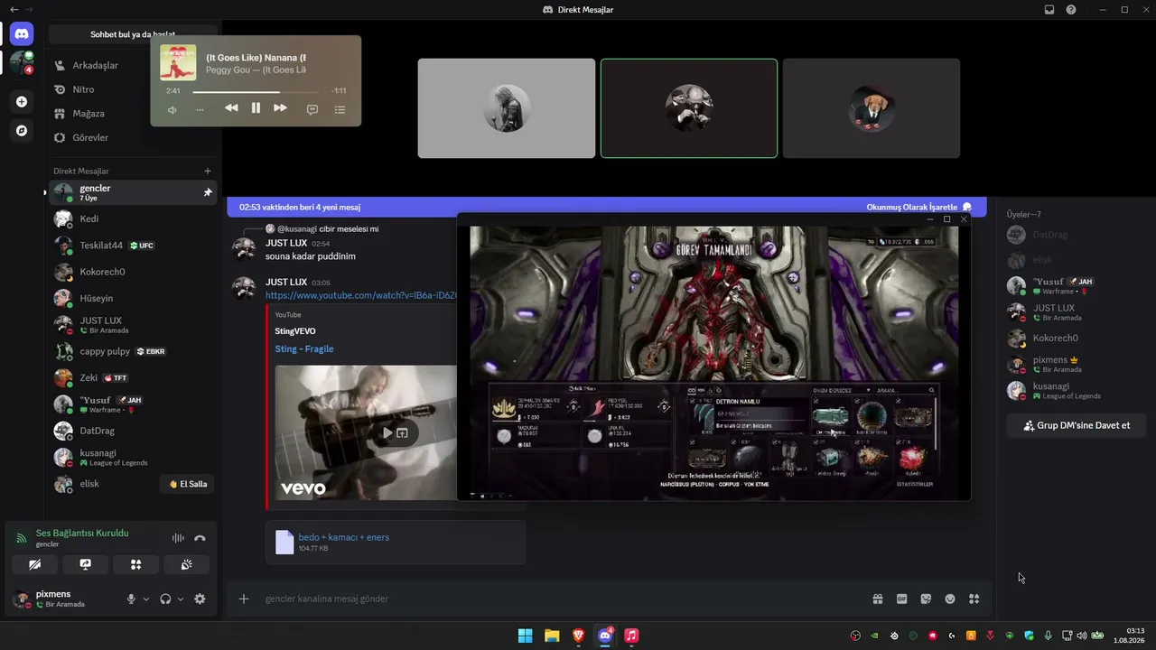The image size is (1156, 650).
Task: Start an activity from the voice panel
Action: tap(136, 564)
